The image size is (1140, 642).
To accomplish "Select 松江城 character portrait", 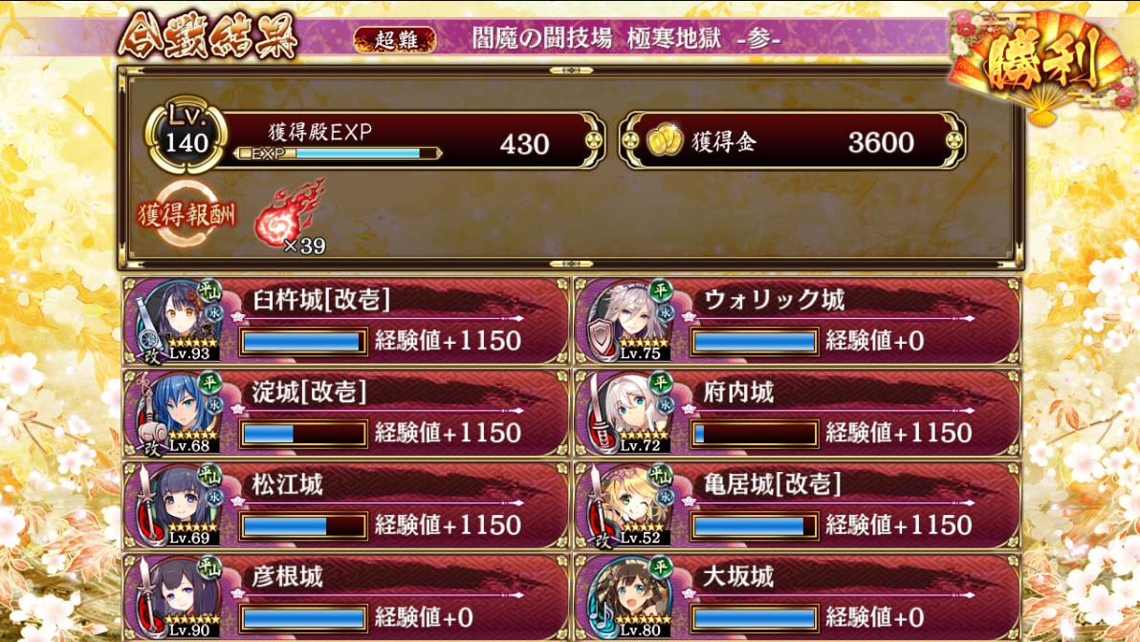I will click(x=181, y=504).
